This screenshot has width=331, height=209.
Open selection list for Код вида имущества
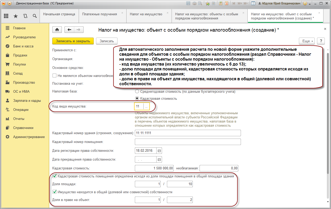(x=146, y=106)
